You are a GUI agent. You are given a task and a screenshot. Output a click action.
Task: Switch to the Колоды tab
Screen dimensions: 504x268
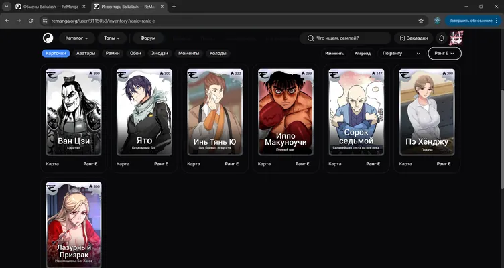click(218, 54)
